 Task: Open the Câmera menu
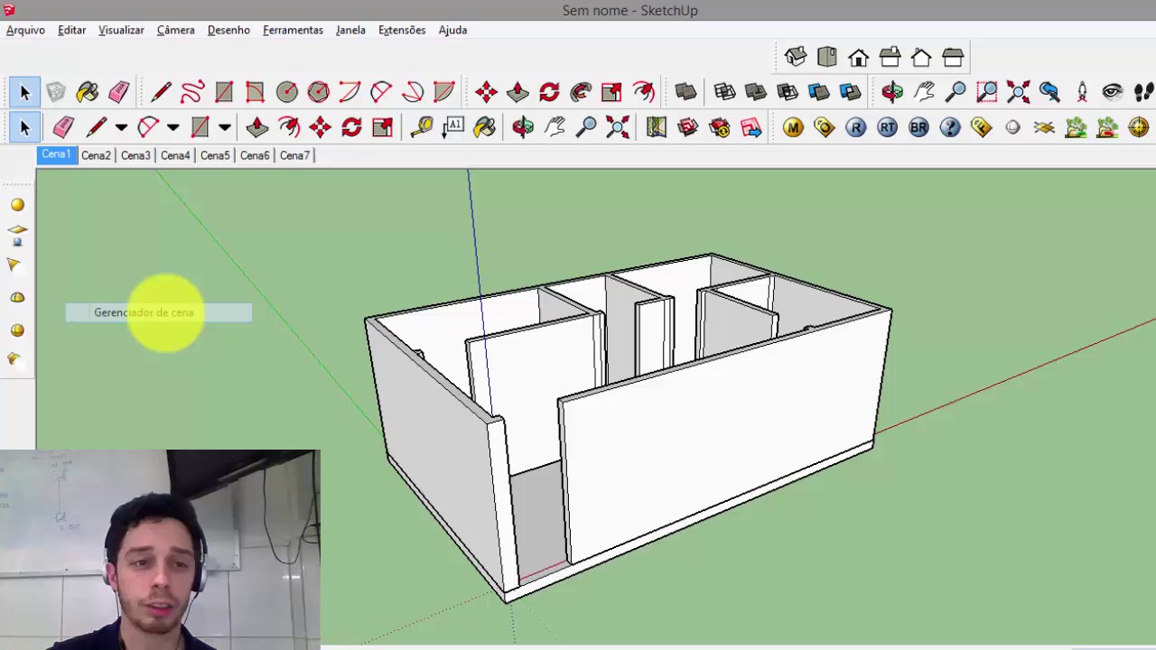click(x=175, y=30)
